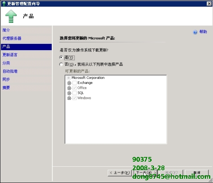Go to the 分类 step
This screenshot has height=183, width=213.
(x=6, y=63)
